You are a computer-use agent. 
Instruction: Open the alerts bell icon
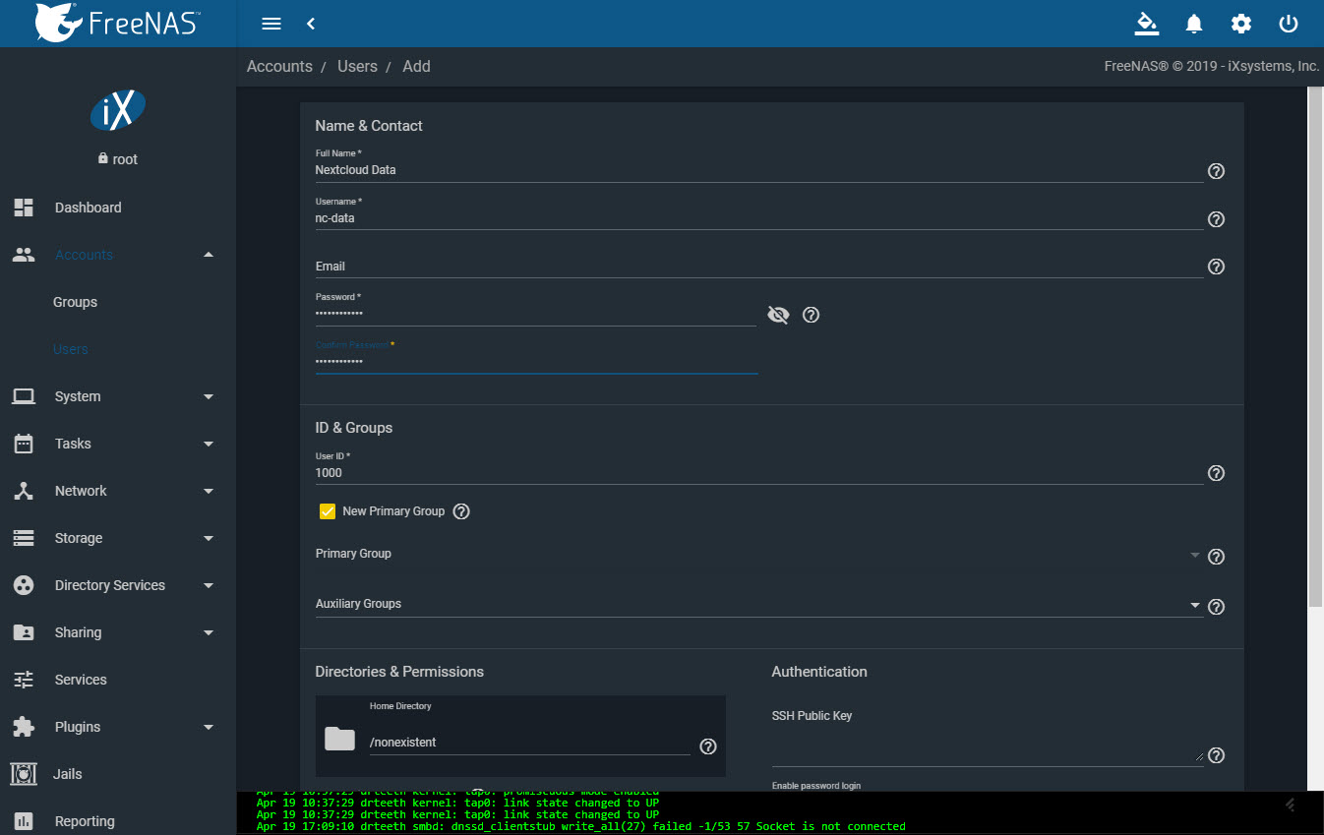click(x=1194, y=24)
